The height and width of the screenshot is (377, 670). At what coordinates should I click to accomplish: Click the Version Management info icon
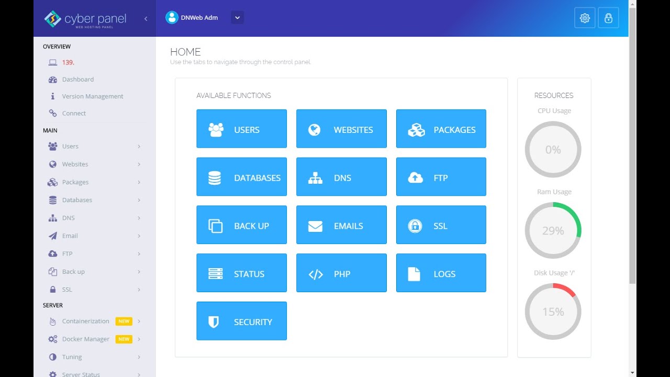52,96
